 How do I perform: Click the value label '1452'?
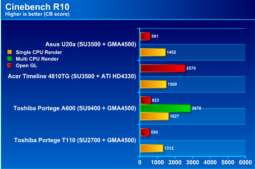click(x=171, y=52)
